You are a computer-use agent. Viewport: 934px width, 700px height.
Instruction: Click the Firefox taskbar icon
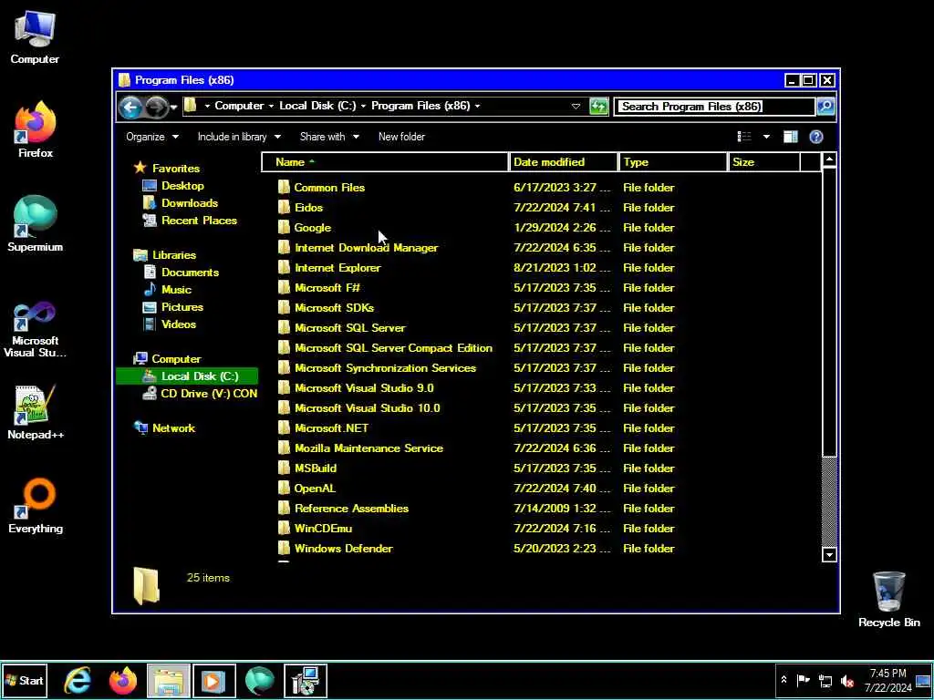(x=123, y=680)
